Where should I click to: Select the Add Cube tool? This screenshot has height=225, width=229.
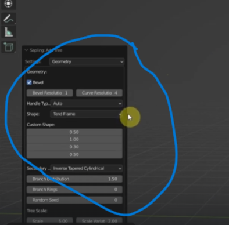tap(9, 47)
